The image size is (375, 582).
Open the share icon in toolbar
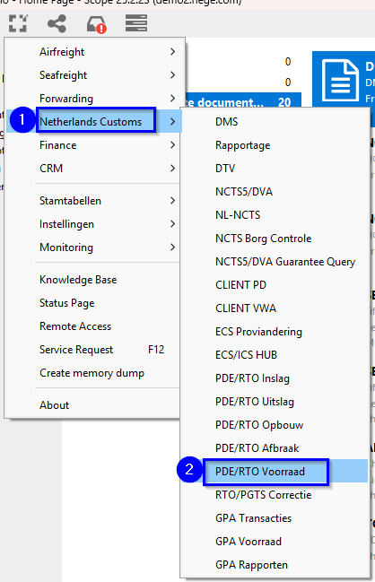[57, 23]
